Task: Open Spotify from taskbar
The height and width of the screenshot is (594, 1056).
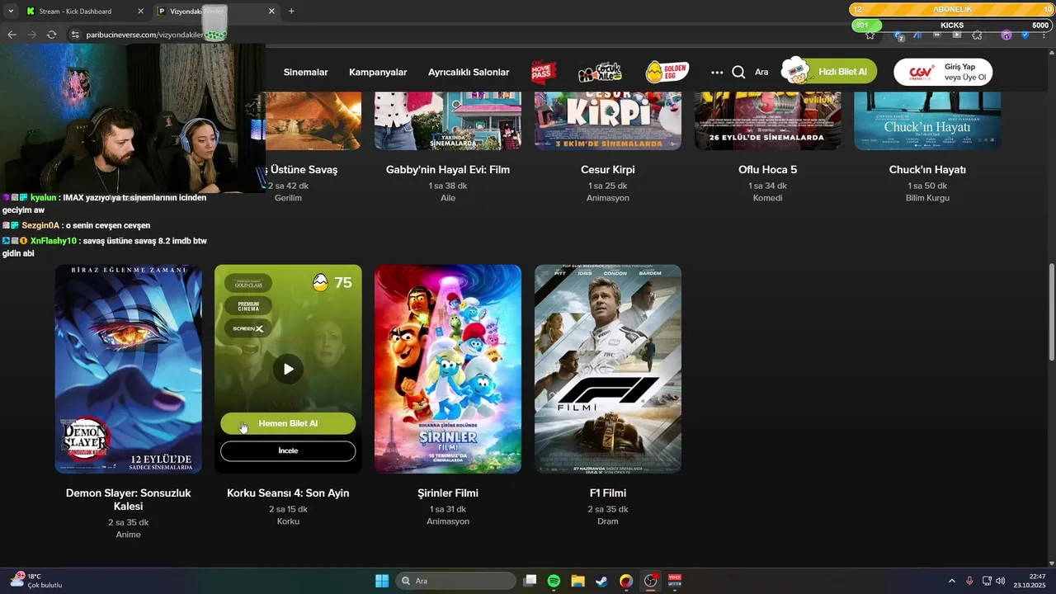Action: [554, 581]
